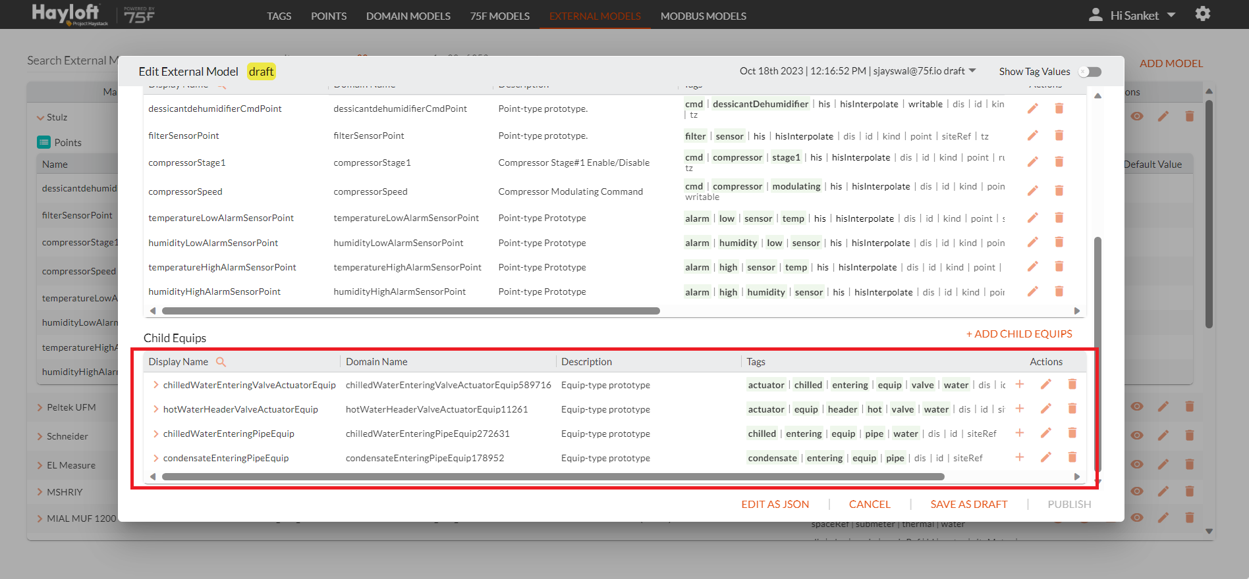Screen dimensions: 1249x579
Task: Edit humidityHighAlarmSensorPoint row
Action: 1032,291
